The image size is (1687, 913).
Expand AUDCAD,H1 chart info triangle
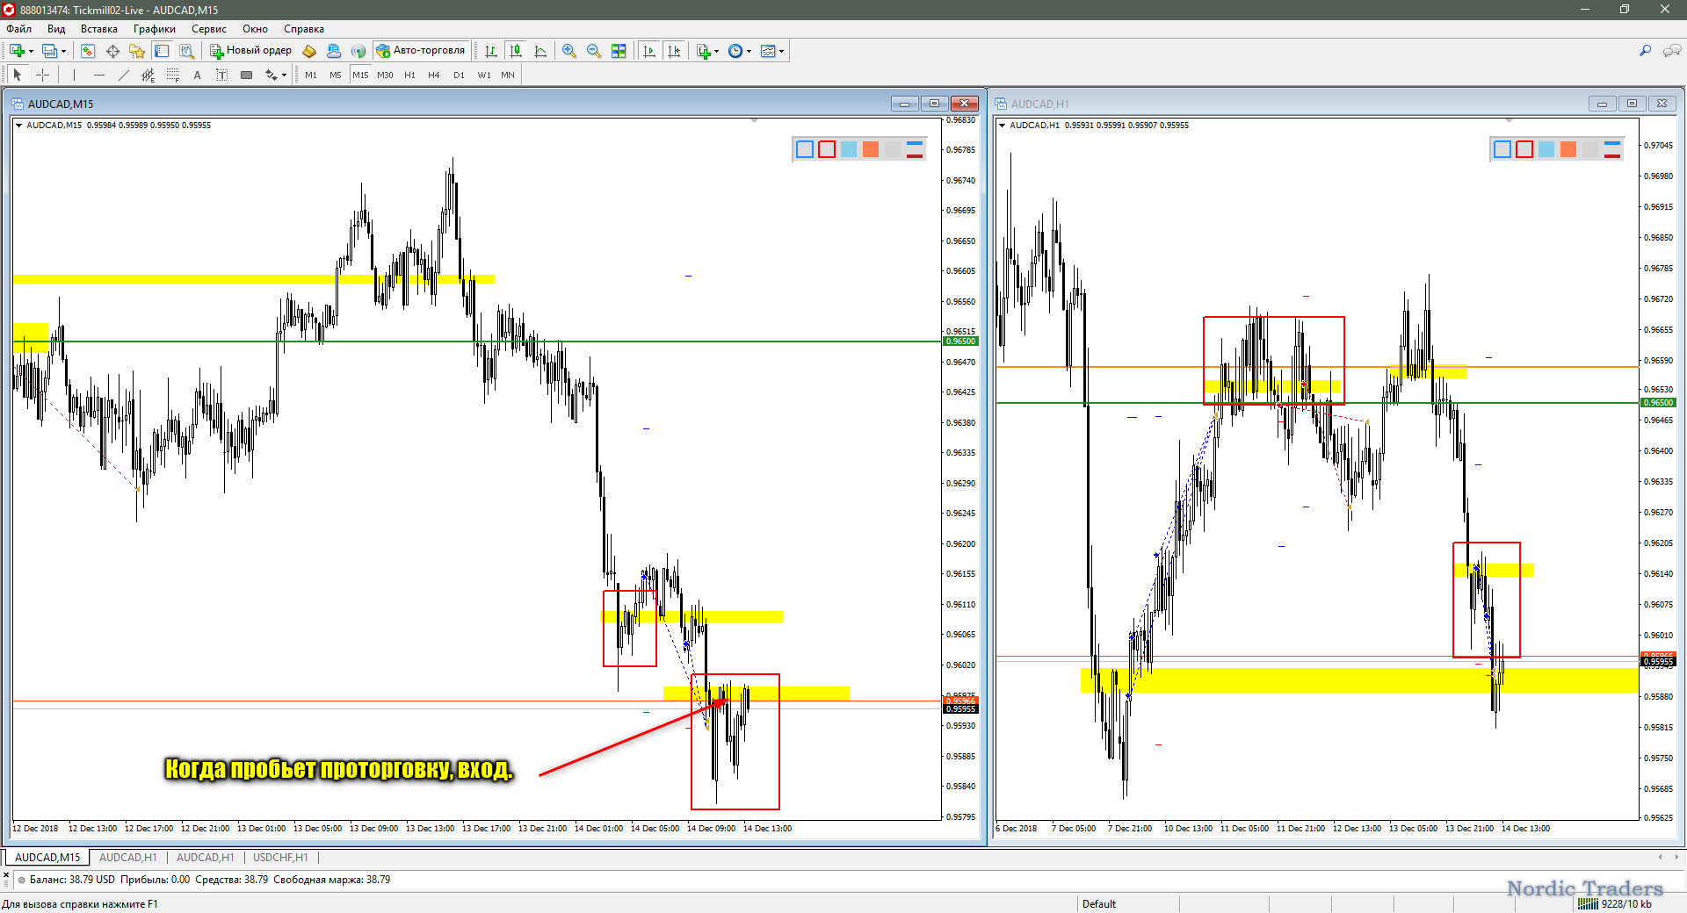(1002, 126)
